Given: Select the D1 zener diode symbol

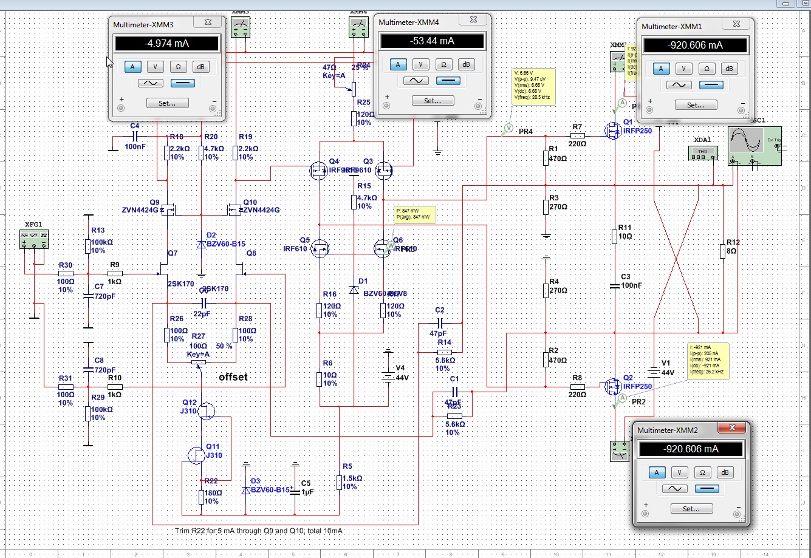Looking at the screenshot, I should click(x=354, y=290).
